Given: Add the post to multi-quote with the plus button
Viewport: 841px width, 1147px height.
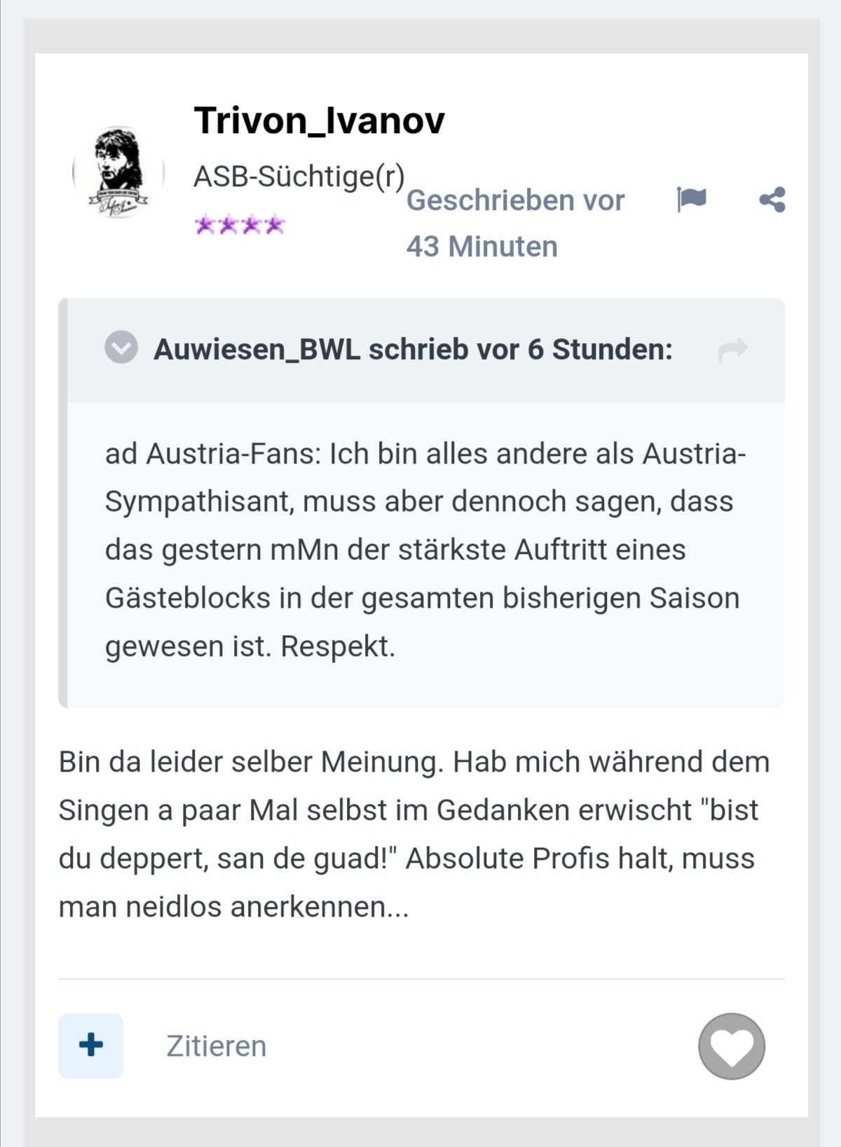Looking at the screenshot, I should point(91,1045).
